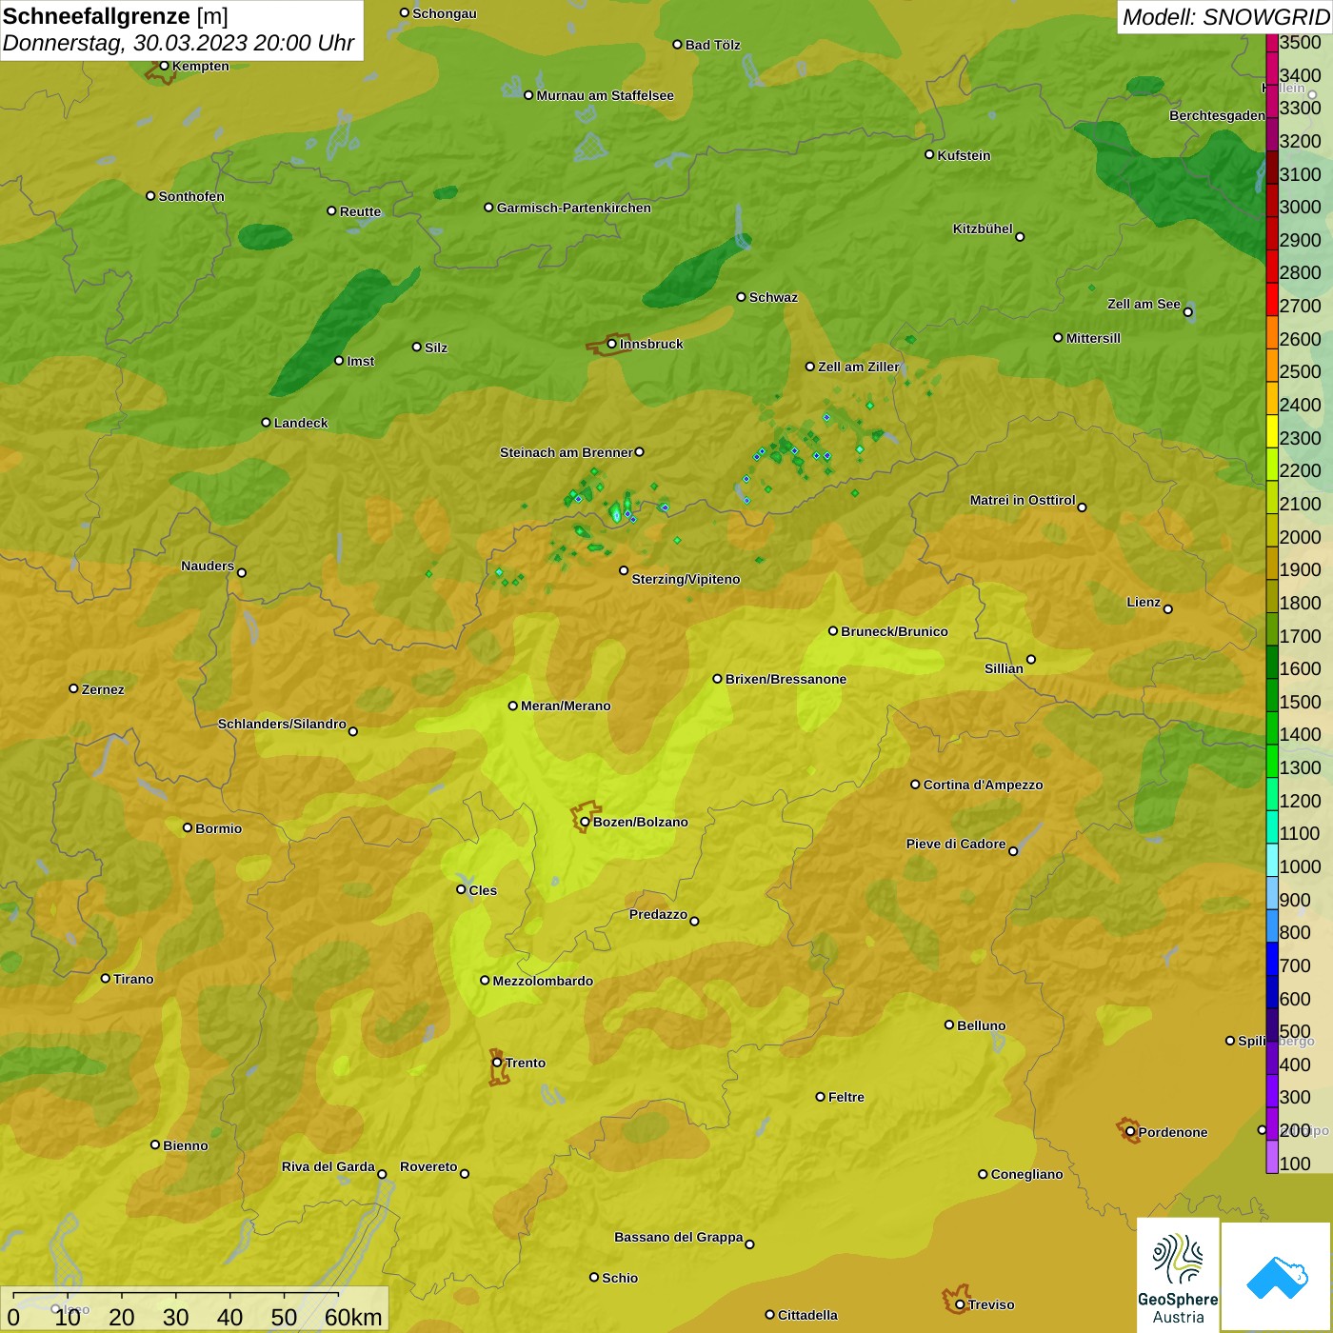
Task: Click the Innsbruck city marker
Action: point(612,344)
